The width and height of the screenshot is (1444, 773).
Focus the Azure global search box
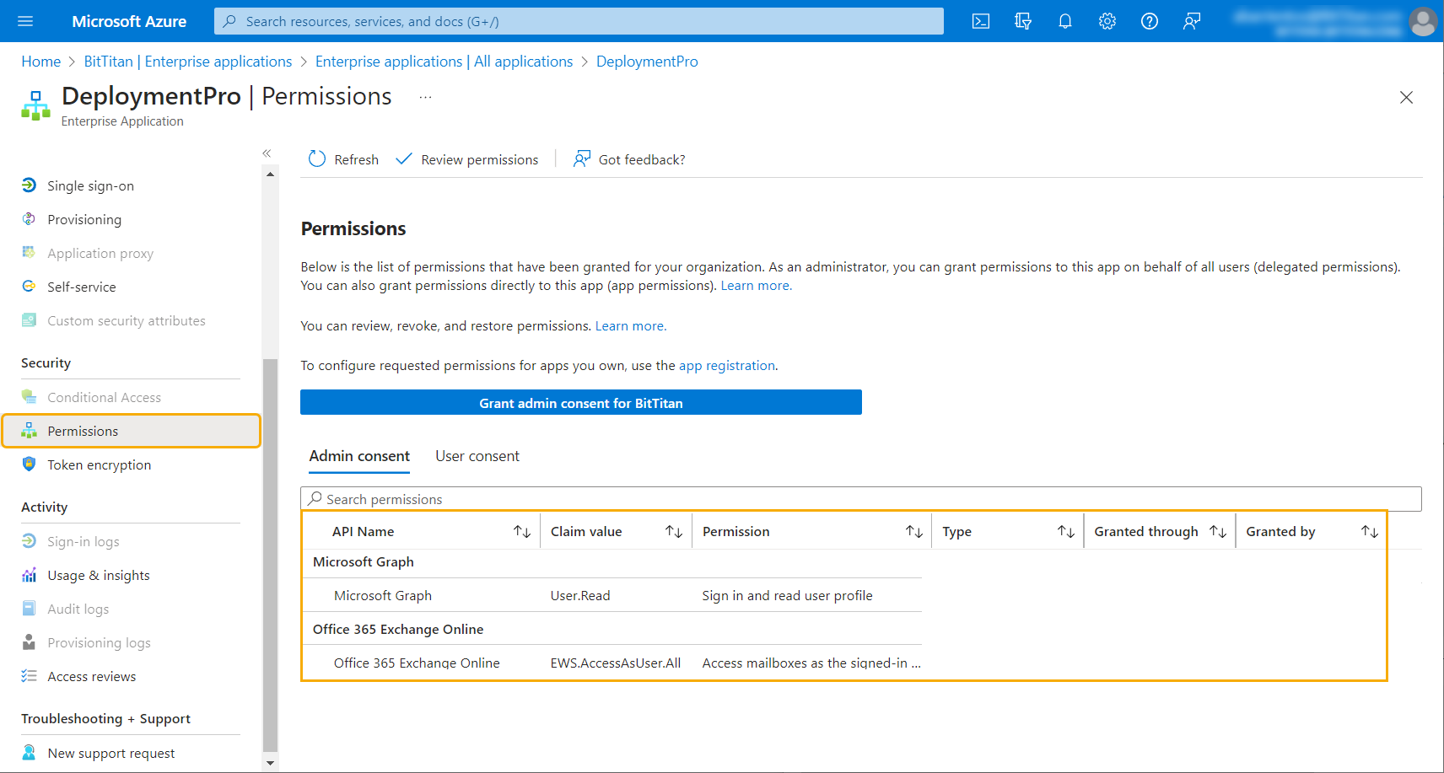pyautogui.click(x=579, y=21)
